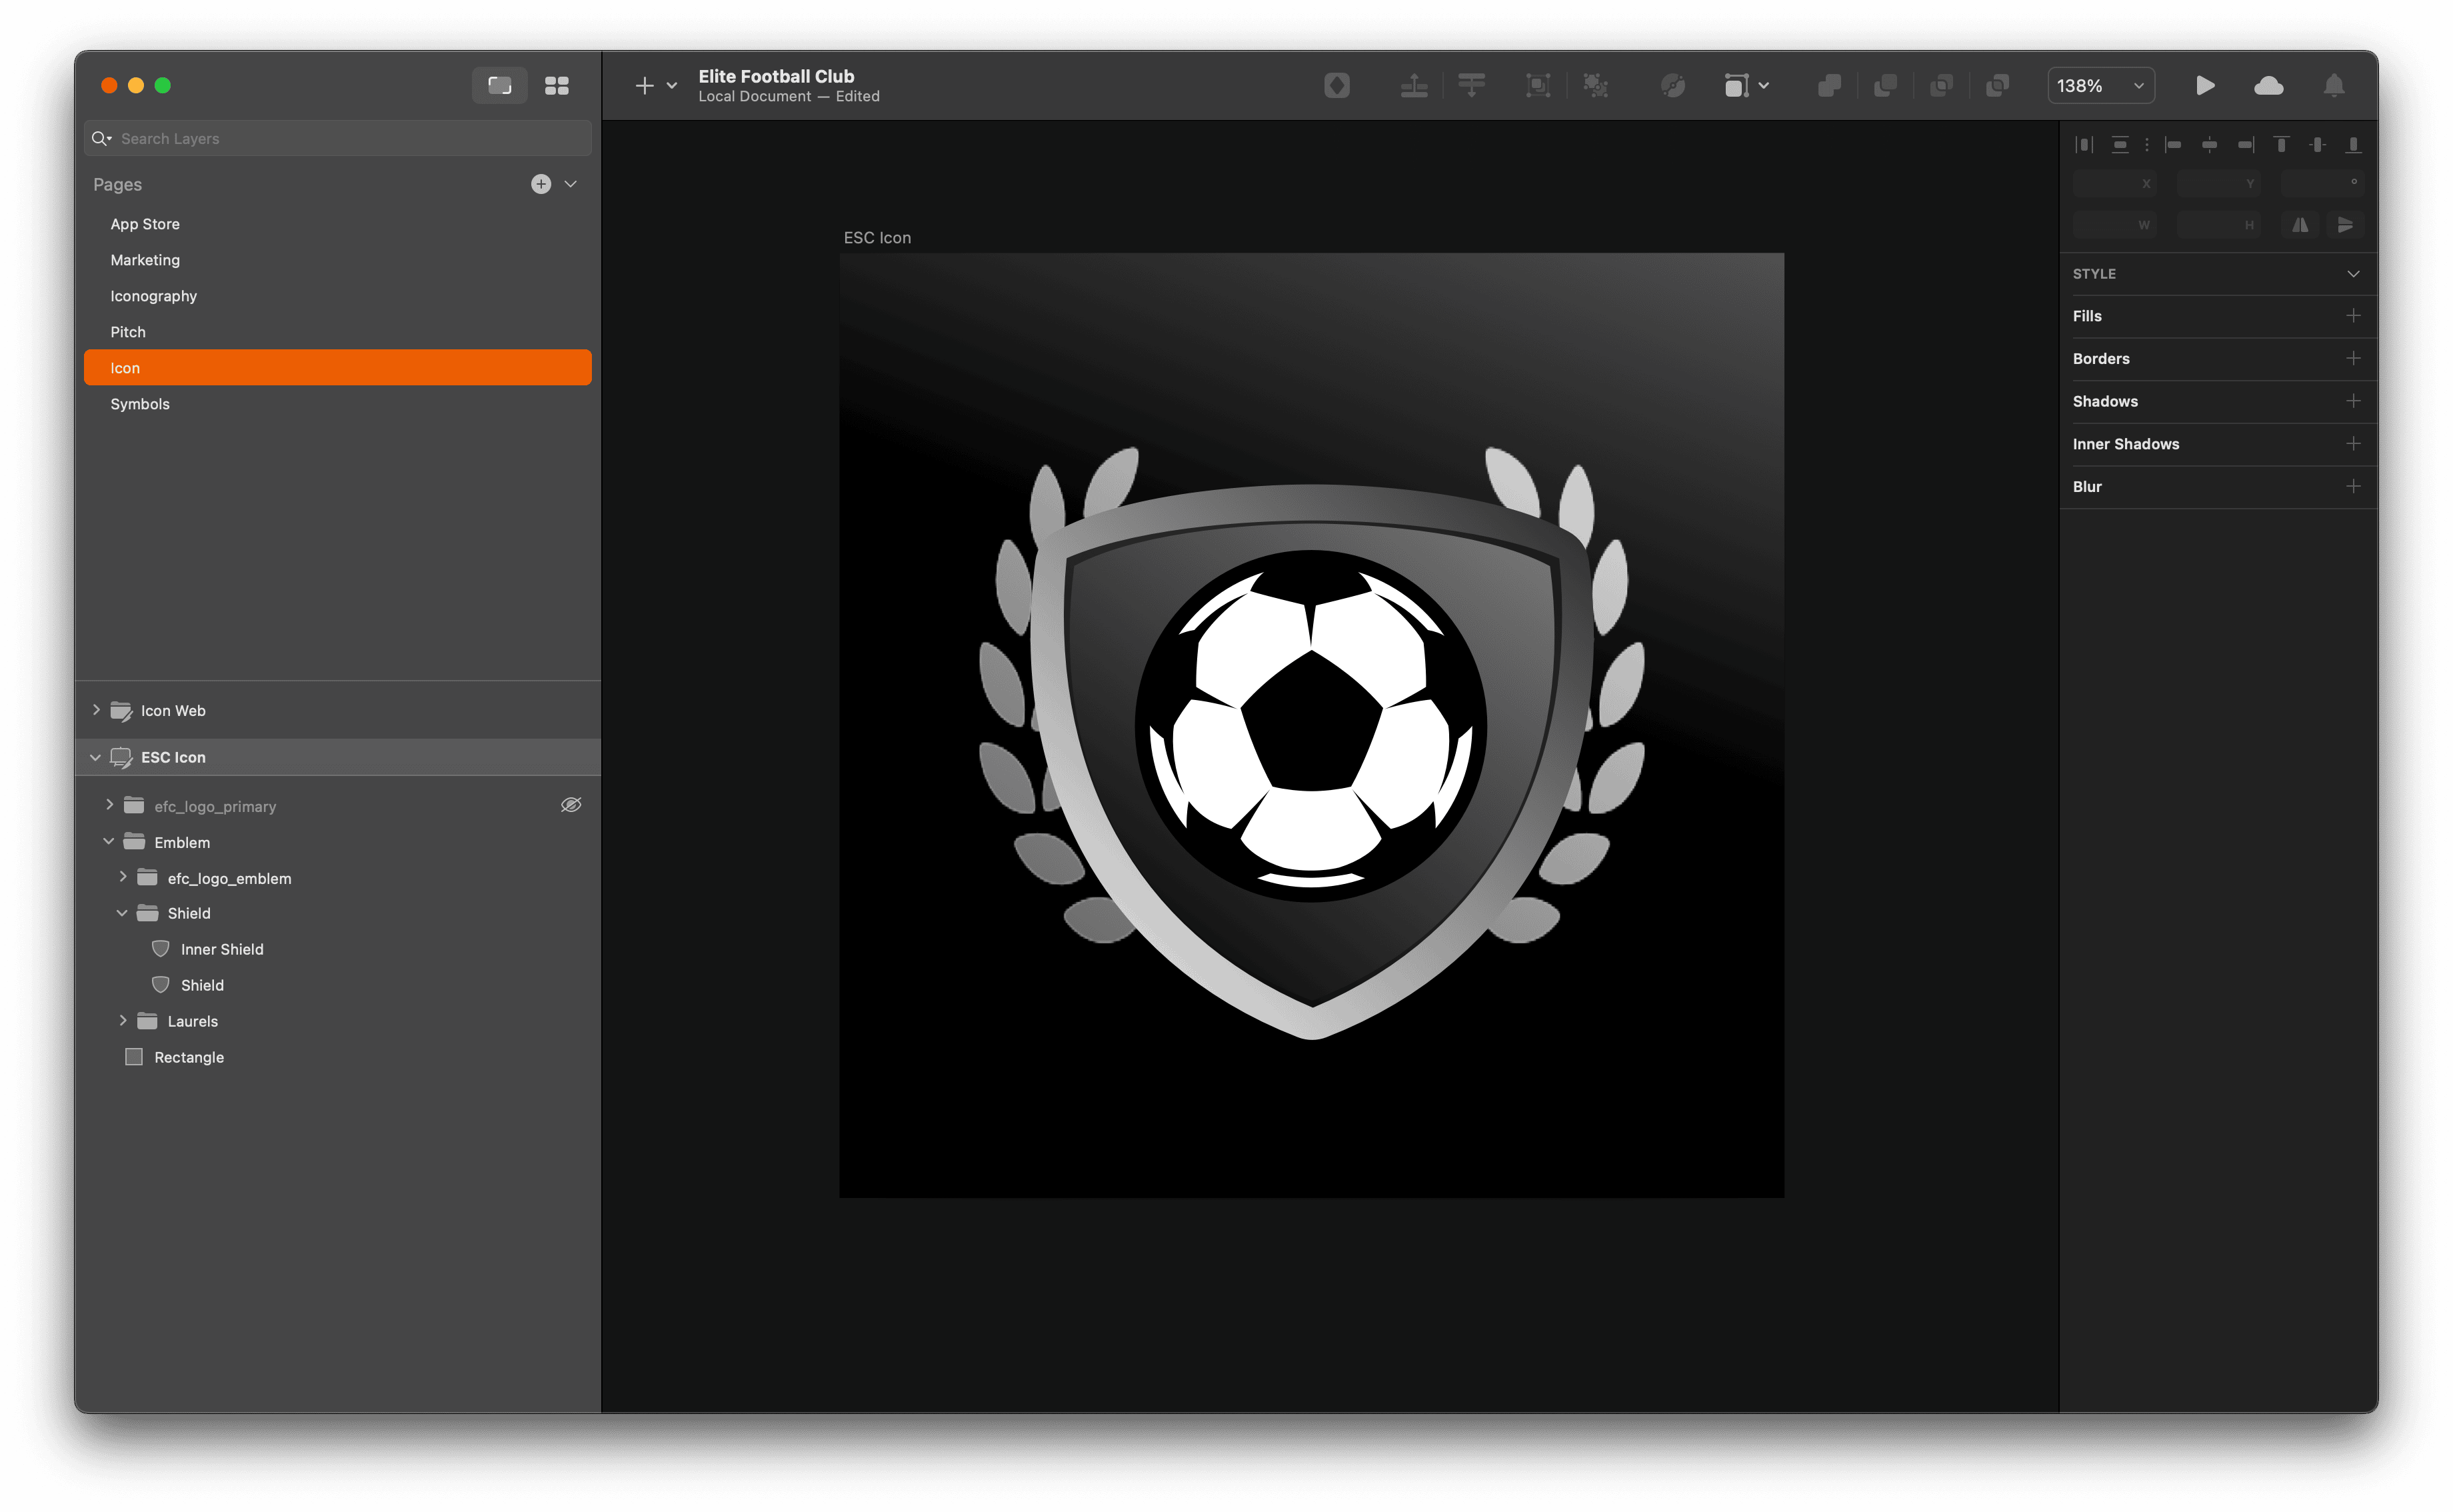Viewport: 2453px width, 1512px height.
Task: Click the Align Top icon
Action: click(2281, 145)
